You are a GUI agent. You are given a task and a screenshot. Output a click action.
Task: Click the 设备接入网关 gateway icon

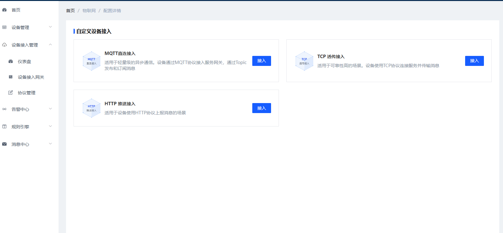tap(11, 77)
